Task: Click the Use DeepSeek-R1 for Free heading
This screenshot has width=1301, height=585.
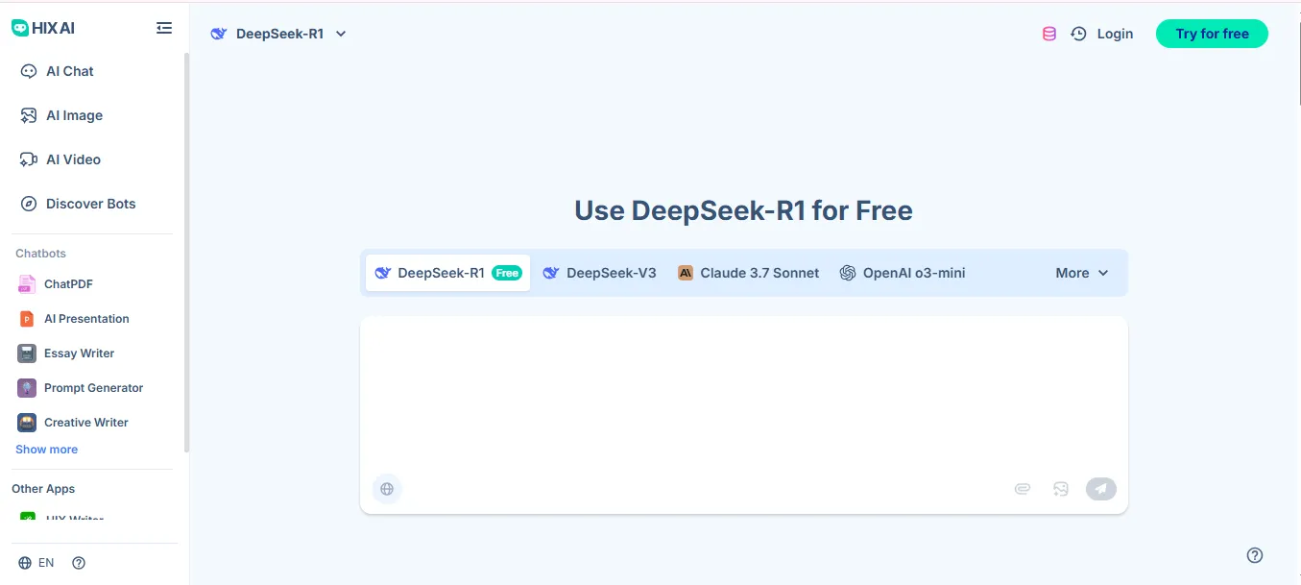Action: (743, 210)
